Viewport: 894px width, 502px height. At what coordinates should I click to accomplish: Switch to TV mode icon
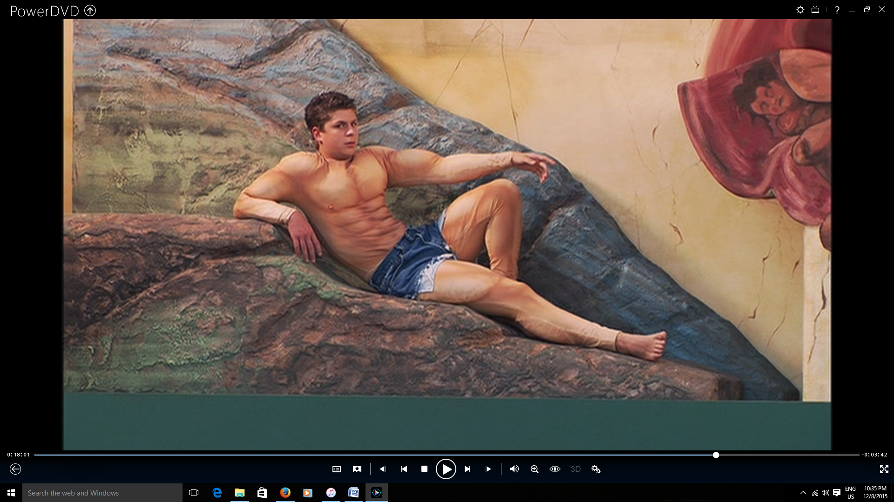[815, 10]
